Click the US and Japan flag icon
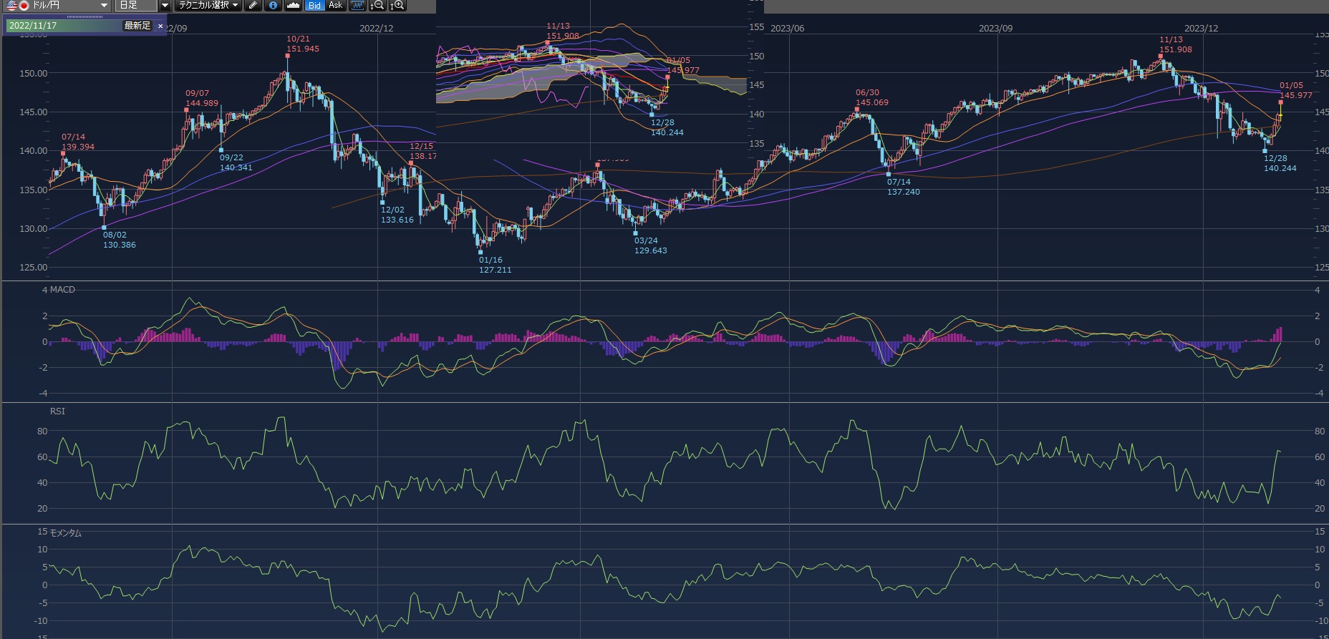1329x639 pixels. click(17, 5)
